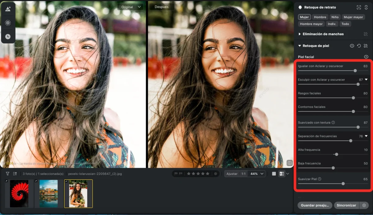This screenshot has width=373, height=215.
Task: Adjust the Baja frecuencia slider
Action: tap(333, 168)
